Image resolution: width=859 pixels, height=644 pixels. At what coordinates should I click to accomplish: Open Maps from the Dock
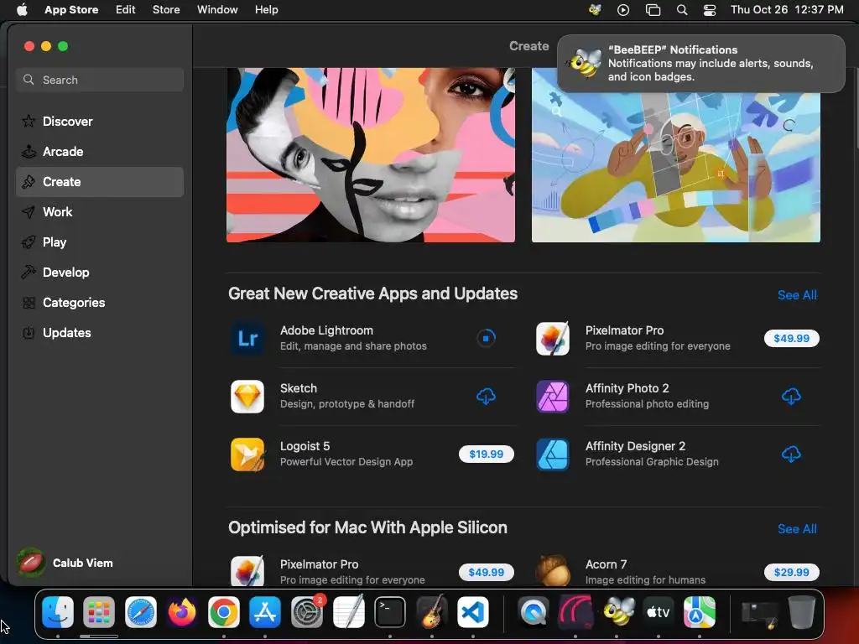pos(699,612)
